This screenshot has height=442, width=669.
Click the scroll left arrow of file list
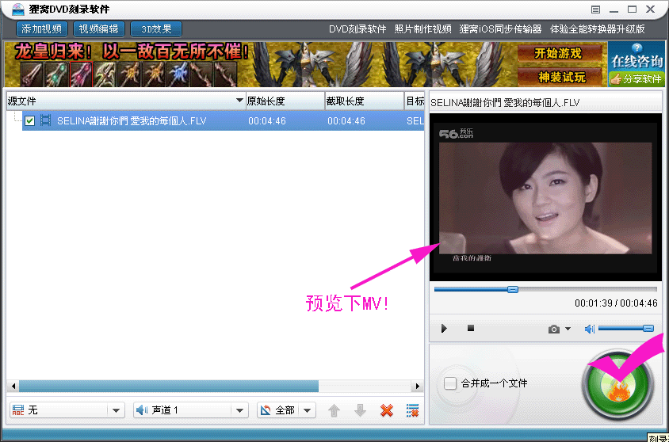[13, 387]
